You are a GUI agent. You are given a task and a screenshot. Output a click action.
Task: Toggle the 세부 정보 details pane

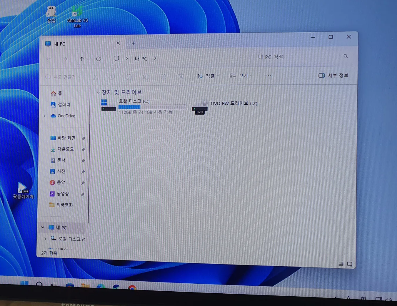tap(333, 76)
